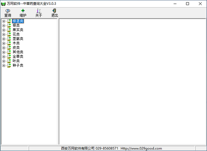
Task: Click the 退出 (exit) toolbar button
Action: (x=55, y=13)
